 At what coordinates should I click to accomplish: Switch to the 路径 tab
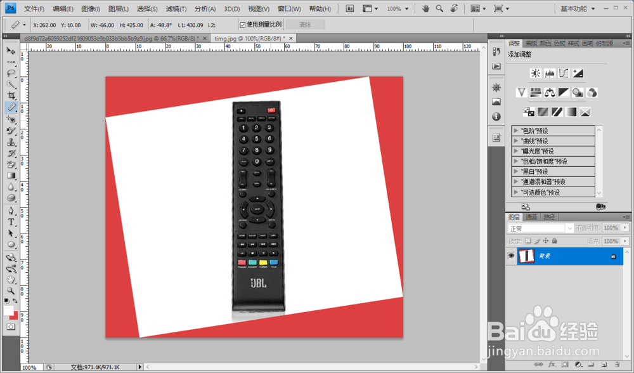549,217
